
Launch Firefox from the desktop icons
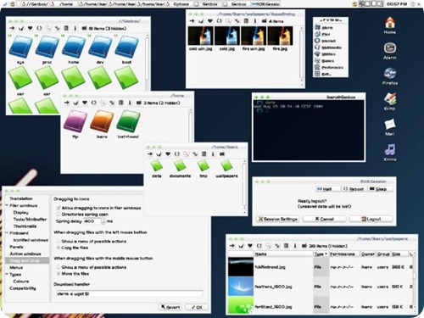[x=390, y=74]
